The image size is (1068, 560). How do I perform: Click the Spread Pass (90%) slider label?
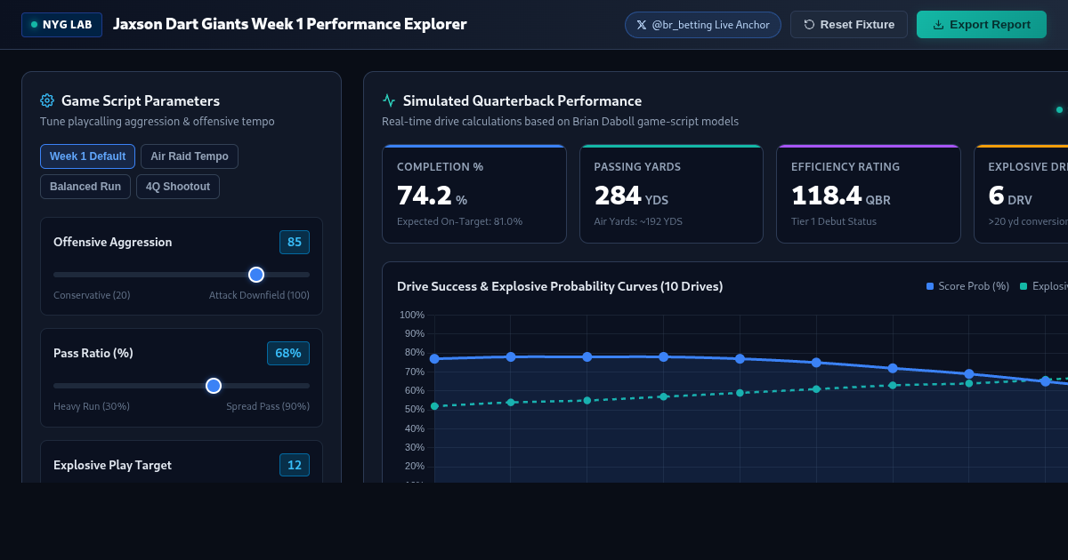pos(268,406)
